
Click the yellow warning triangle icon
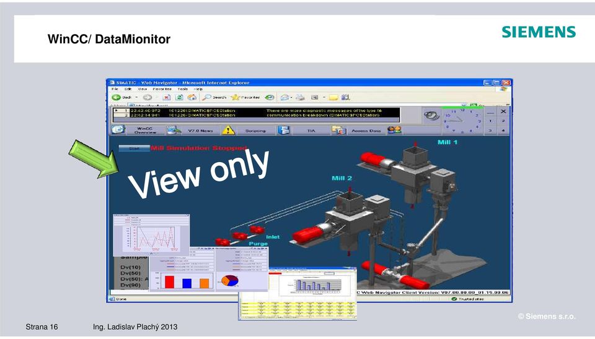pos(228,131)
